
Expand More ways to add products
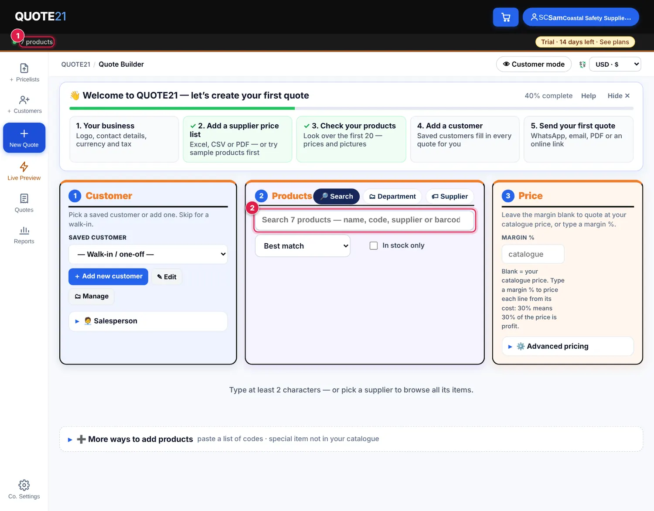click(351, 439)
